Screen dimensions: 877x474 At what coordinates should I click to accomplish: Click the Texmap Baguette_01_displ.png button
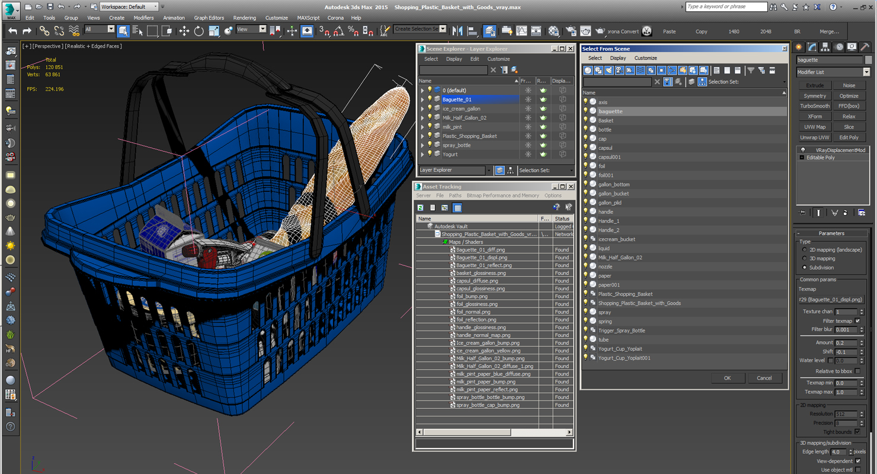(x=831, y=300)
